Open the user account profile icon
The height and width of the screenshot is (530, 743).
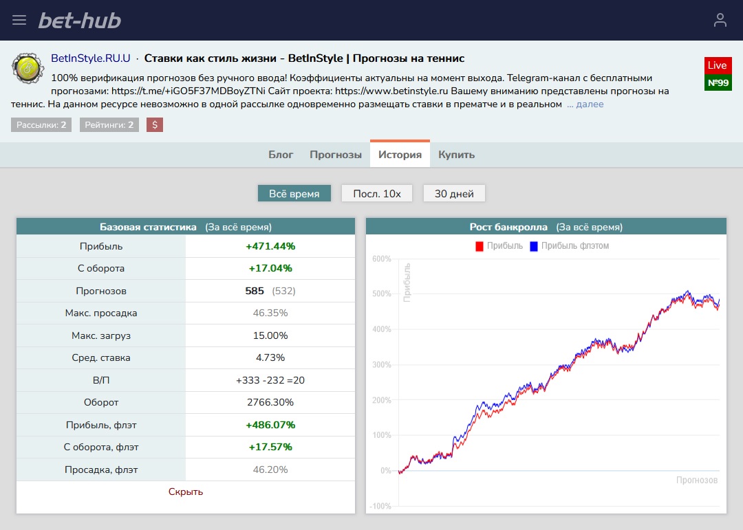pyautogui.click(x=720, y=20)
